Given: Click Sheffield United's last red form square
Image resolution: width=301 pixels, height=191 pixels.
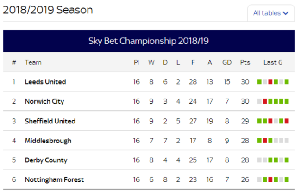Looking at the screenshot, I should (x=287, y=121).
